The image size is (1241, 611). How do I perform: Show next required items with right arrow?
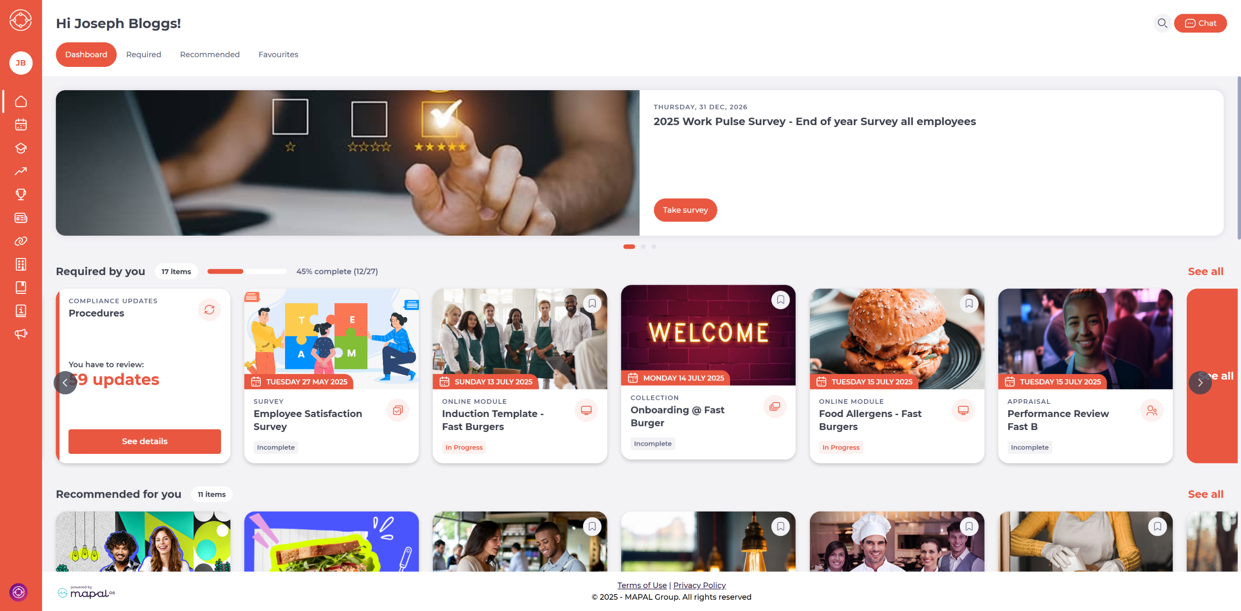[1200, 383]
